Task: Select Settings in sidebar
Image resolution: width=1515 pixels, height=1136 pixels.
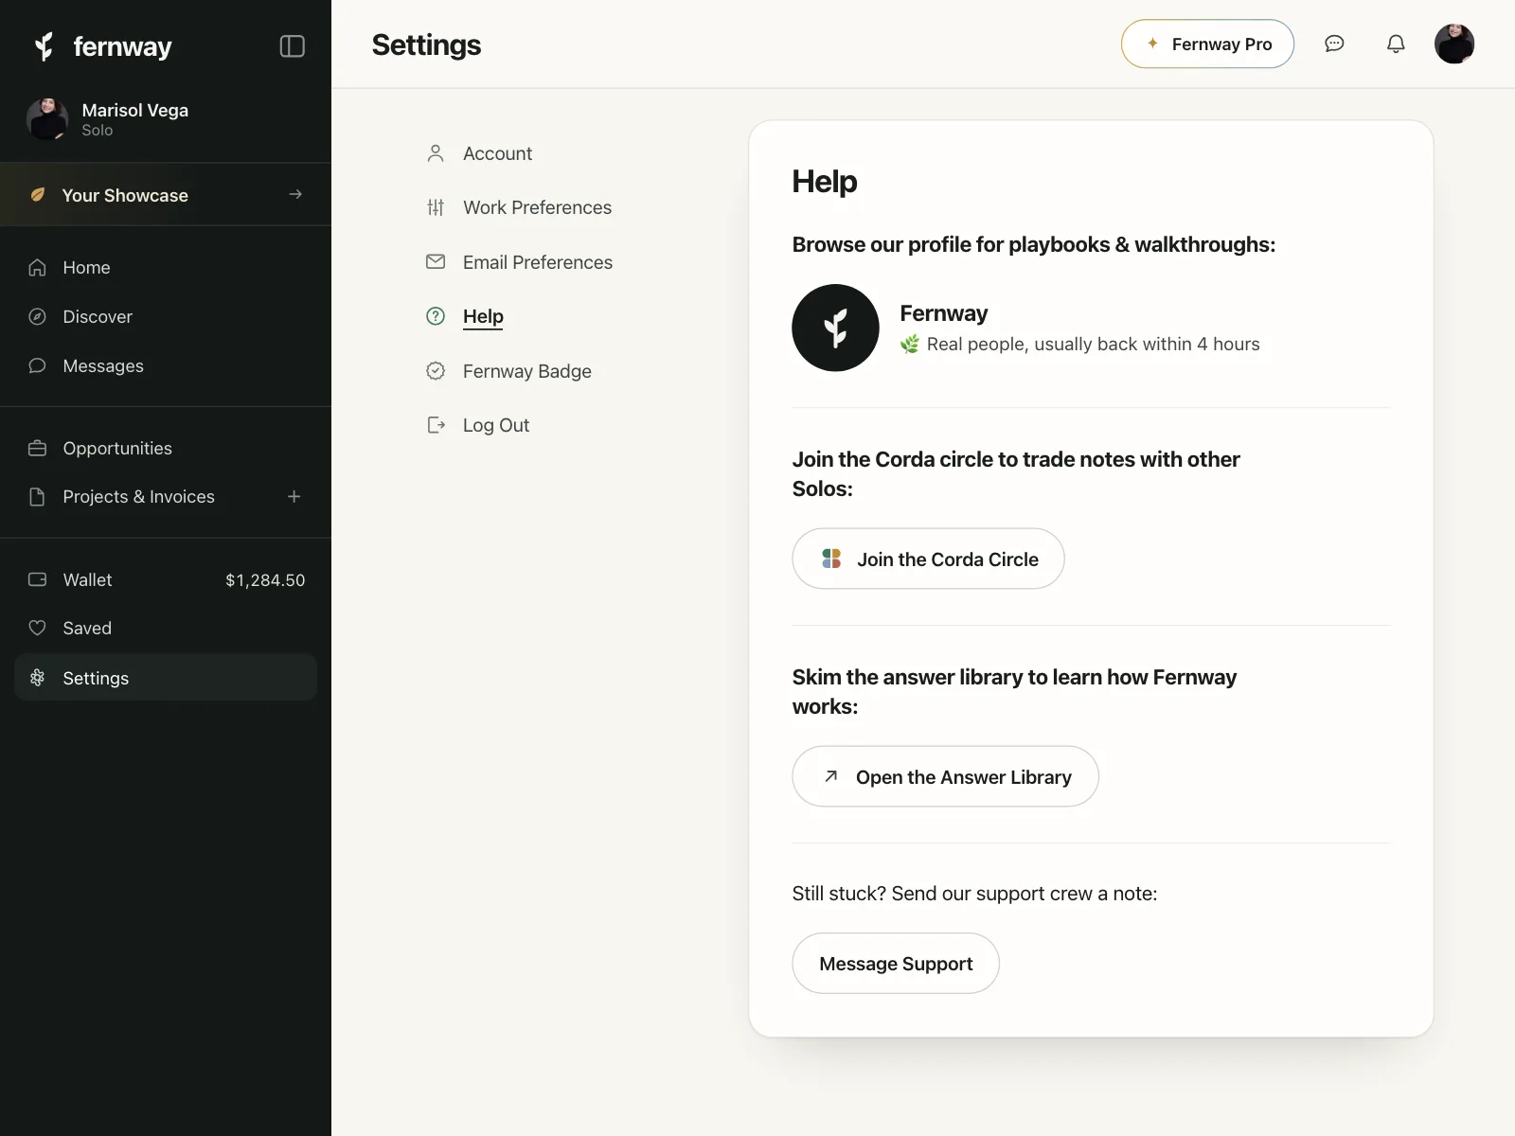Action: (166, 678)
